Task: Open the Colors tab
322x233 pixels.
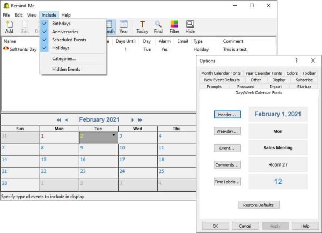Action: tap(292, 73)
